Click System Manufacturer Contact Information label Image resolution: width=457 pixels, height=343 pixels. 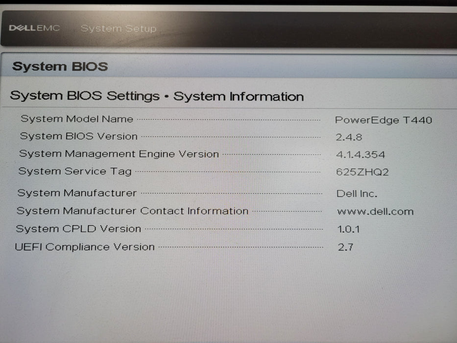[x=133, y=211]
